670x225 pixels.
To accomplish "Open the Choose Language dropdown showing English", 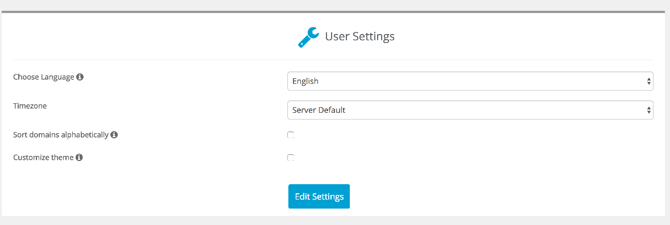I will [x=470, y=81].
